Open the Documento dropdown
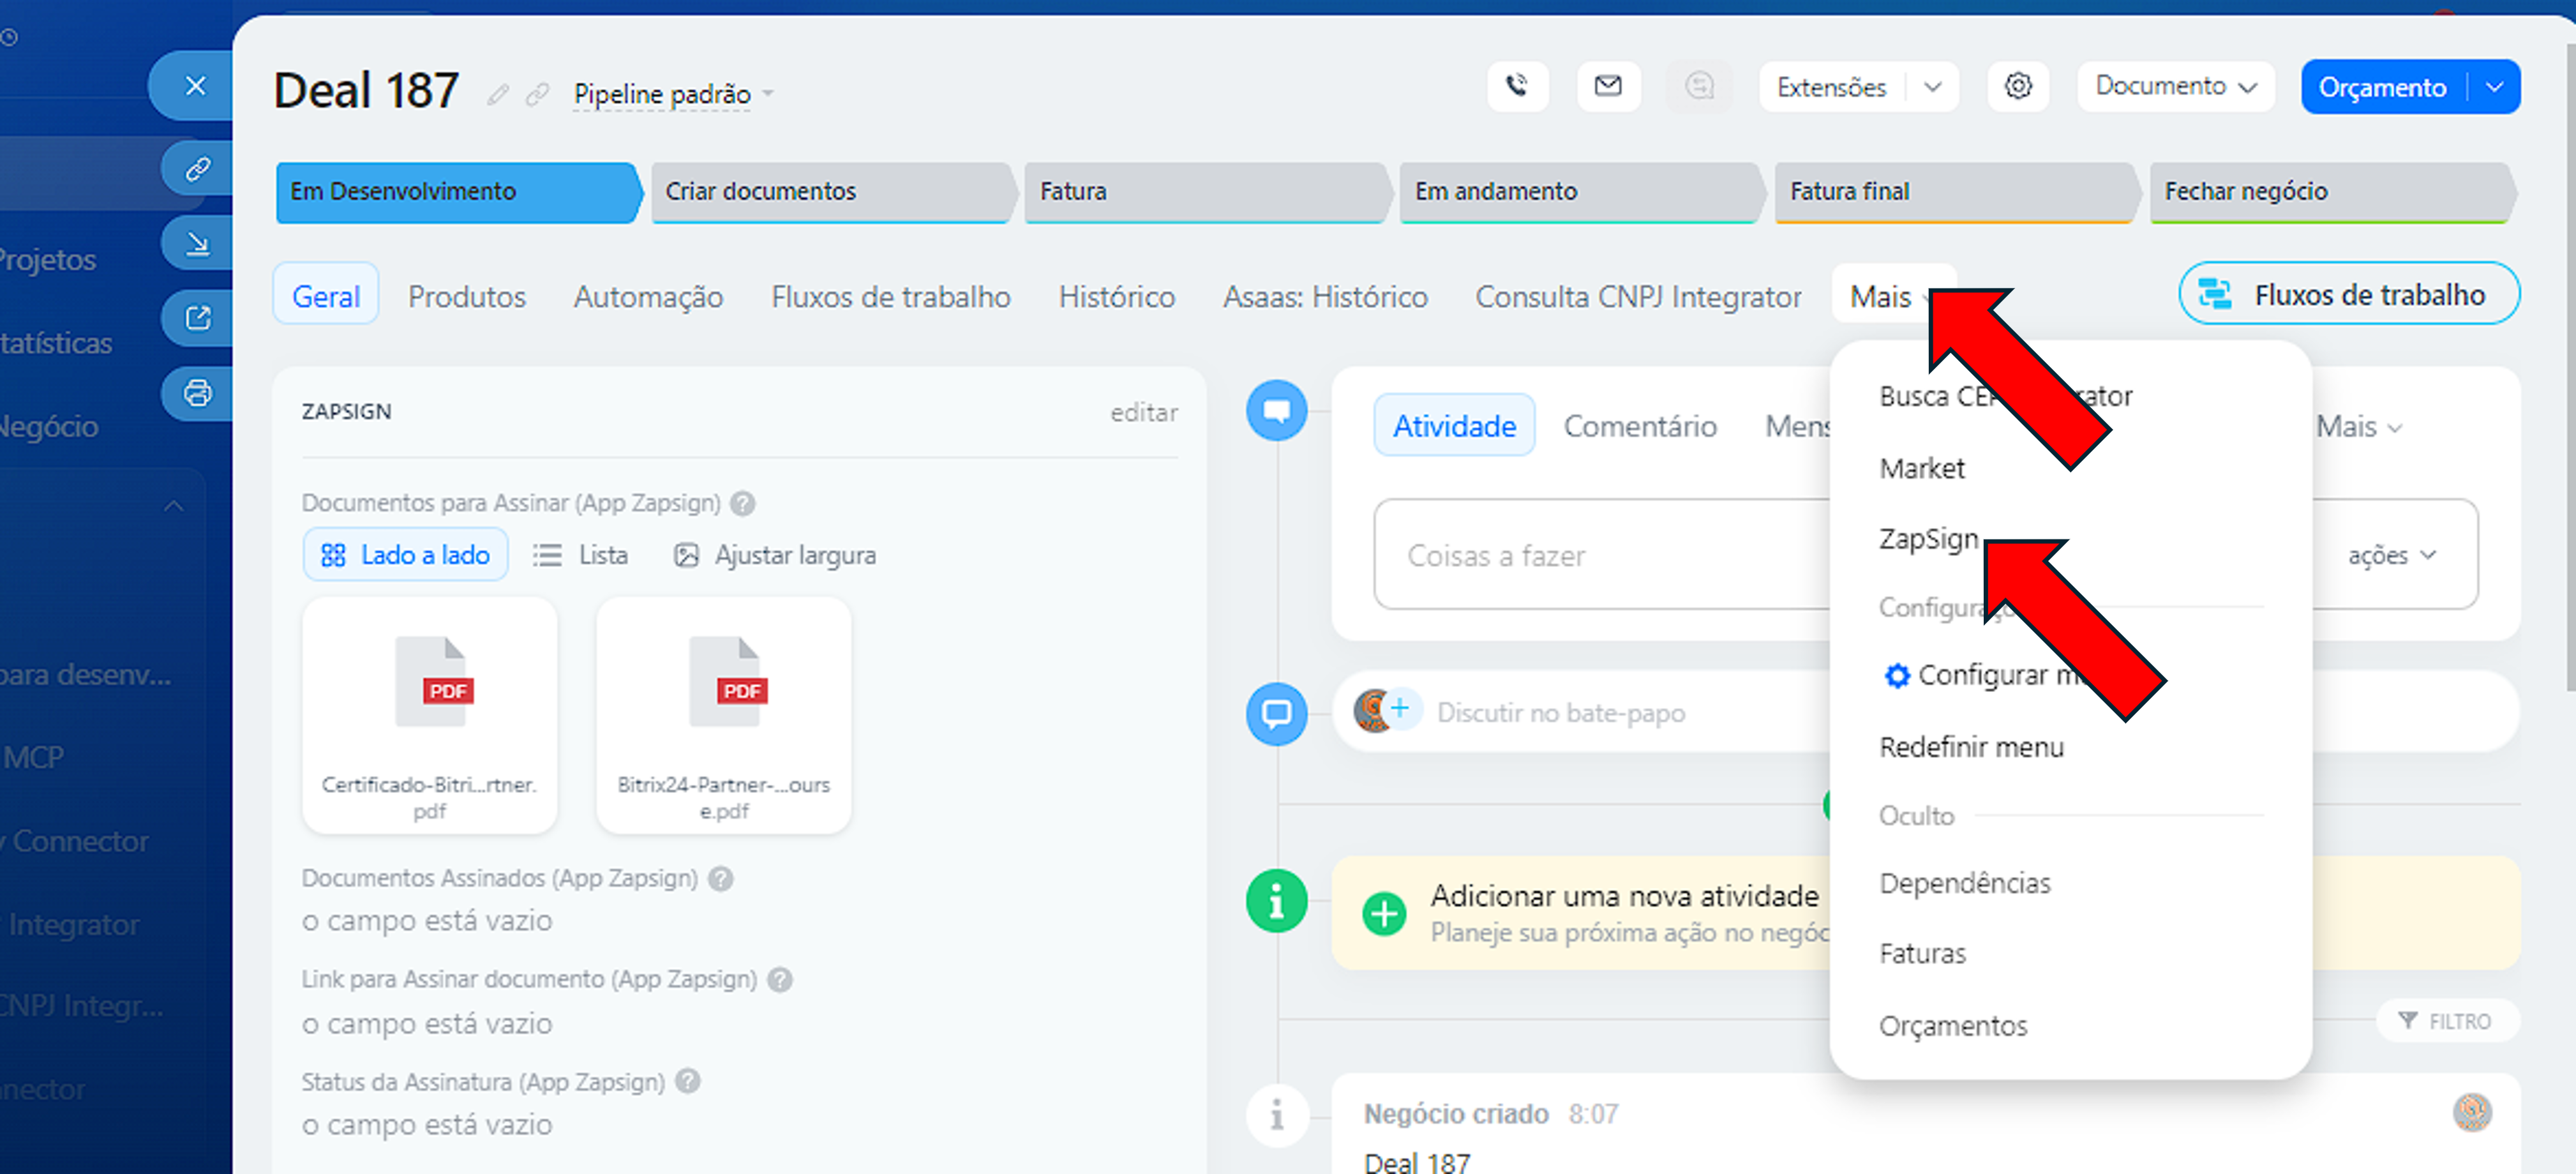Screen dimensions: 2576x1174 2175,87
